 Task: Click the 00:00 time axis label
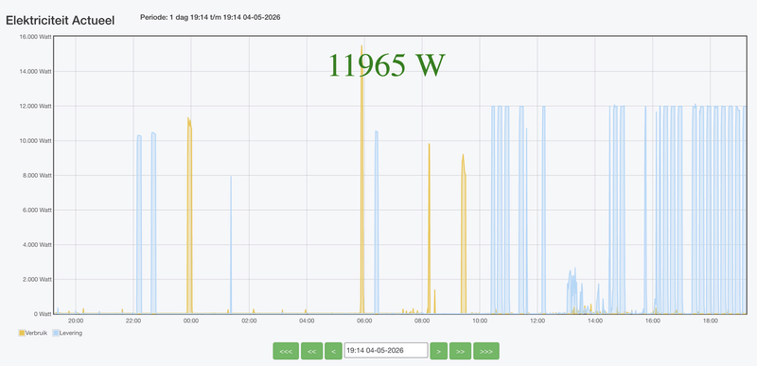point(191,321)
